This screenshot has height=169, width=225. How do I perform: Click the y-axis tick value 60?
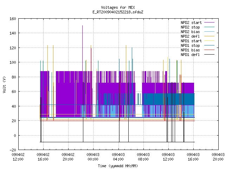pyautogui.click(x=14, y=92)
